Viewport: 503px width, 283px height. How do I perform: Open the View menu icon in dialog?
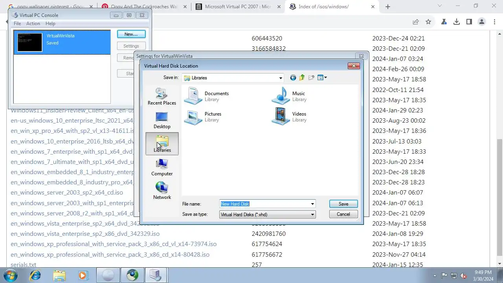coord(322,78)
